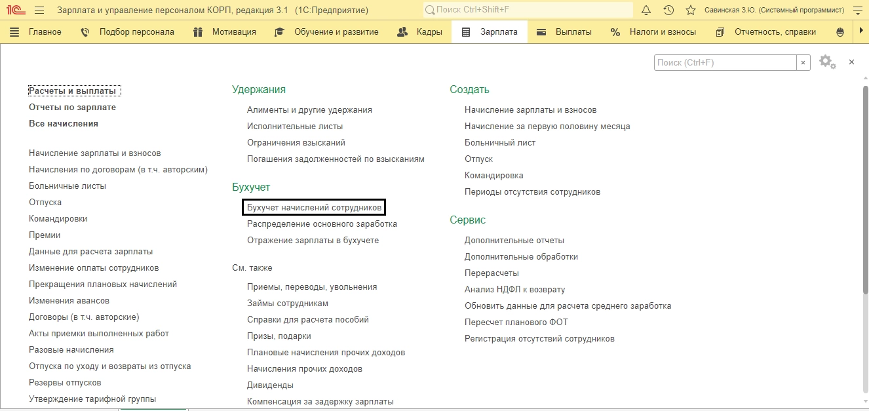Click the Главное section hamburger icon
The height and width of the screenshot is (411, 869).
click(x=15, y=32)
